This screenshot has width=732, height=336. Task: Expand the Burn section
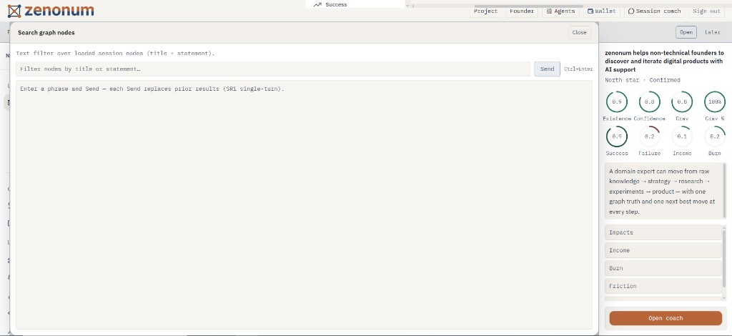click(663, 268)
